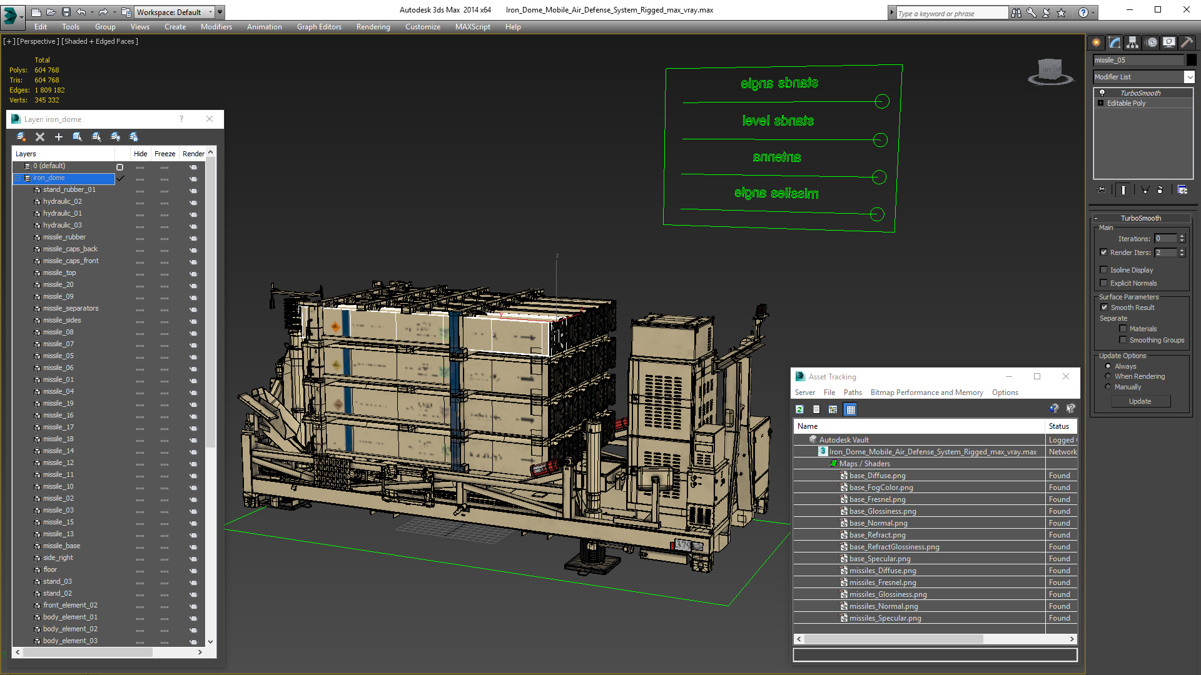The width and height of the screenshot is (1201, 675).
Task: Open the Modify command panel tab
Action: click(x=1115, y=42)
